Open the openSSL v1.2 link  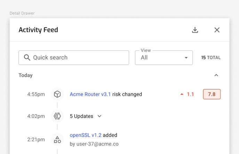point(86,135)
